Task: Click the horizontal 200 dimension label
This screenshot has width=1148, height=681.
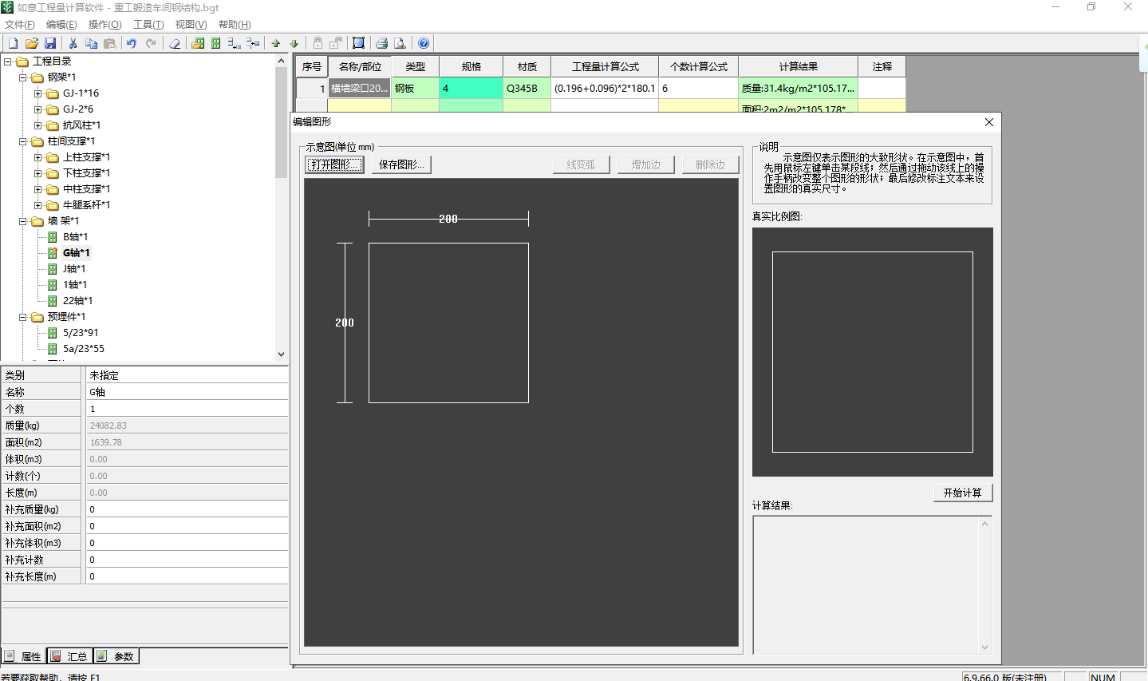Action: [x=448, y=219]
